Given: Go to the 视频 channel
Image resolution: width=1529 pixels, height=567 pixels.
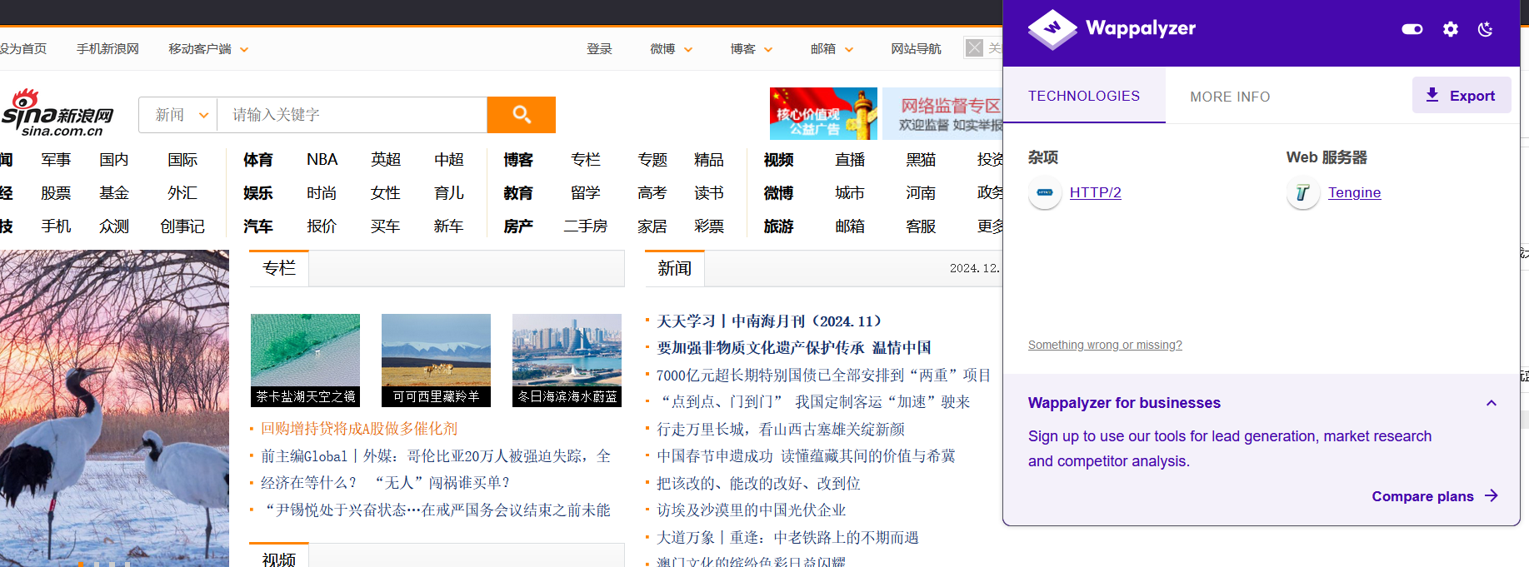Looking at the screenshot, I should (778, 160).
